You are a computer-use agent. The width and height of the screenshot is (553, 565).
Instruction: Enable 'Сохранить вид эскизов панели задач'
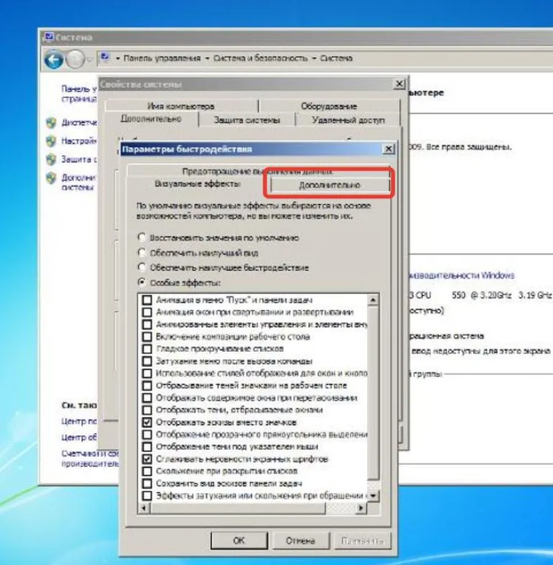(147, 484)
